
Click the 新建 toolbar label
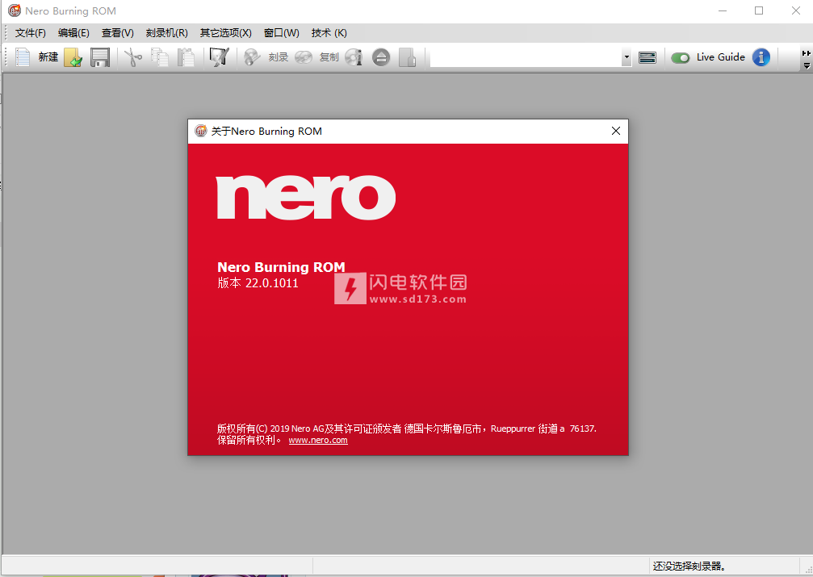click(48, 57)
